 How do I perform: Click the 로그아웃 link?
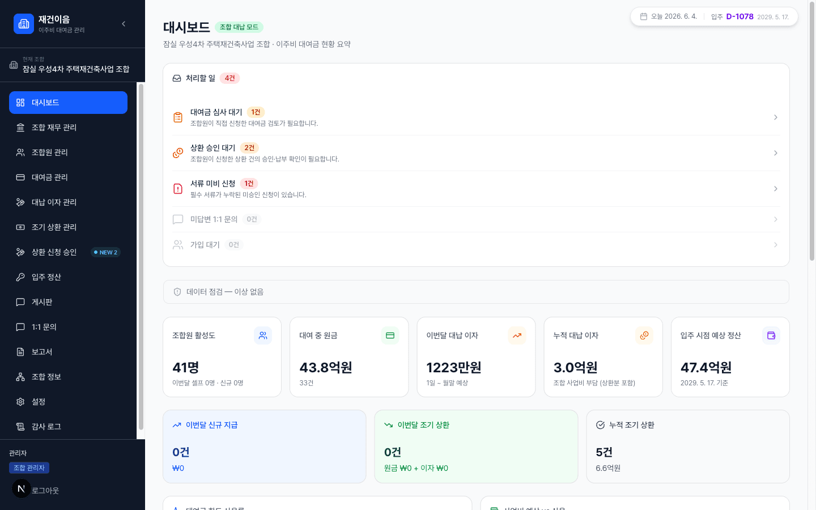[45, 491]
